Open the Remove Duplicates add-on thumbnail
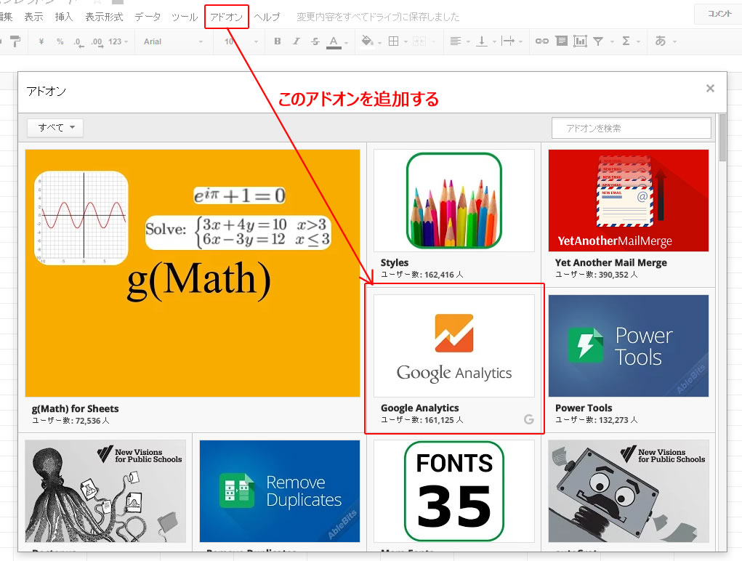742x561 pixels. click(x=280, y=491)
